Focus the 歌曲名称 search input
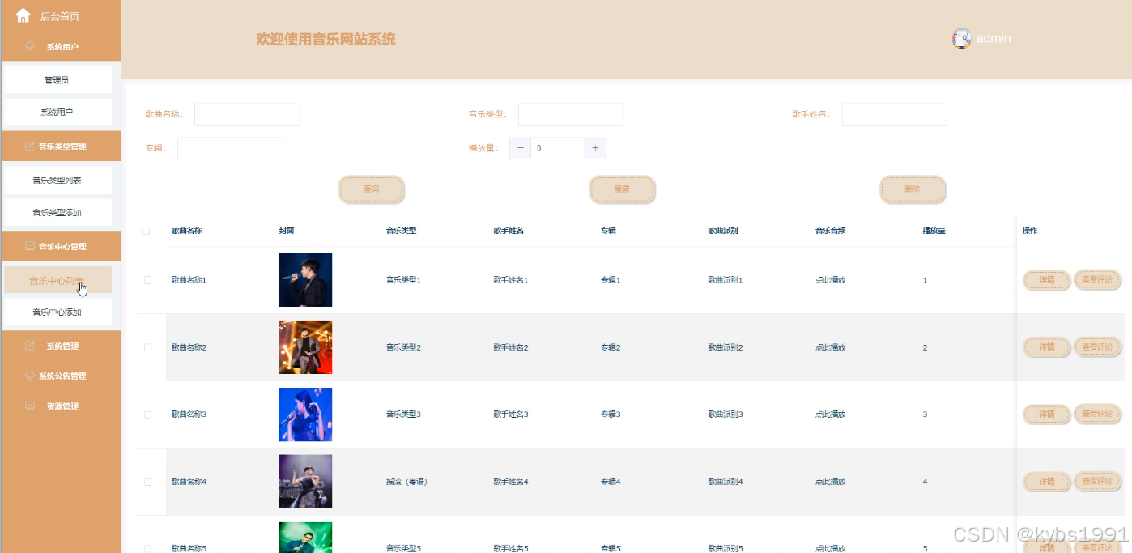This screenshot has width=1132, height=553. 247,114
